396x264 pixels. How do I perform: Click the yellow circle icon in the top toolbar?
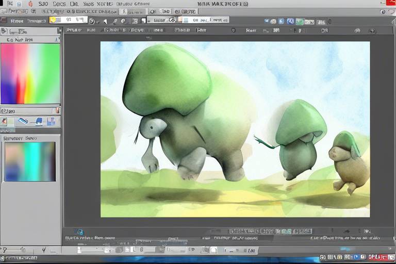[x=53, y=20]
